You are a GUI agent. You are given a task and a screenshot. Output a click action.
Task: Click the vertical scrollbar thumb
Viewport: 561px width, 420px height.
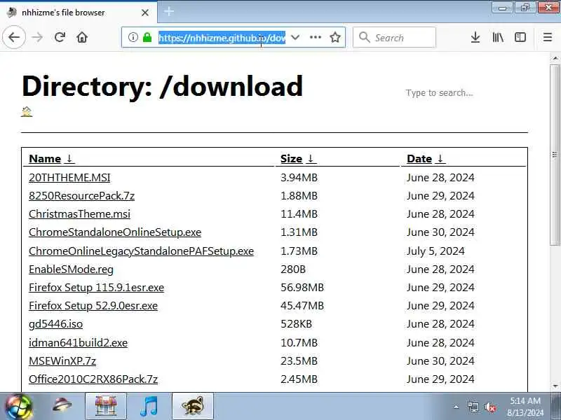pyautogui.click(x=555, y=155)
